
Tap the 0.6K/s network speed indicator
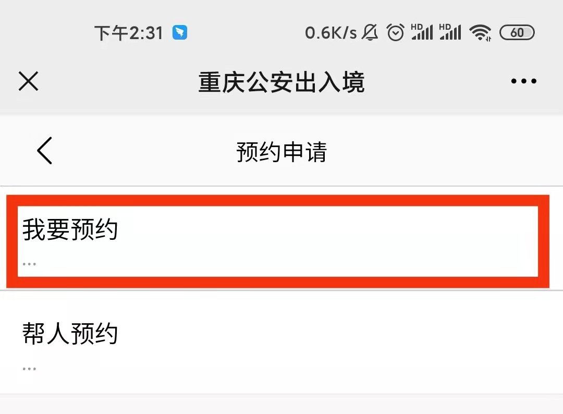coord(331,33)
